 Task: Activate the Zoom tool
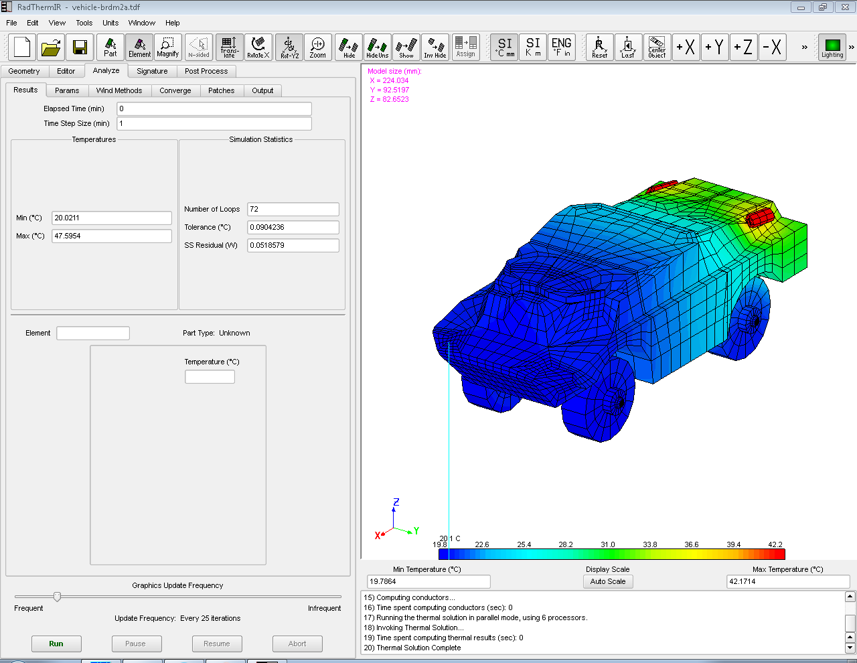pos(318,48)
